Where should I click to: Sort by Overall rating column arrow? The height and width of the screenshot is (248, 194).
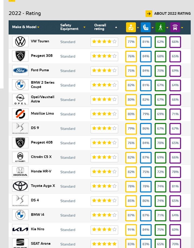click(116, 27)
